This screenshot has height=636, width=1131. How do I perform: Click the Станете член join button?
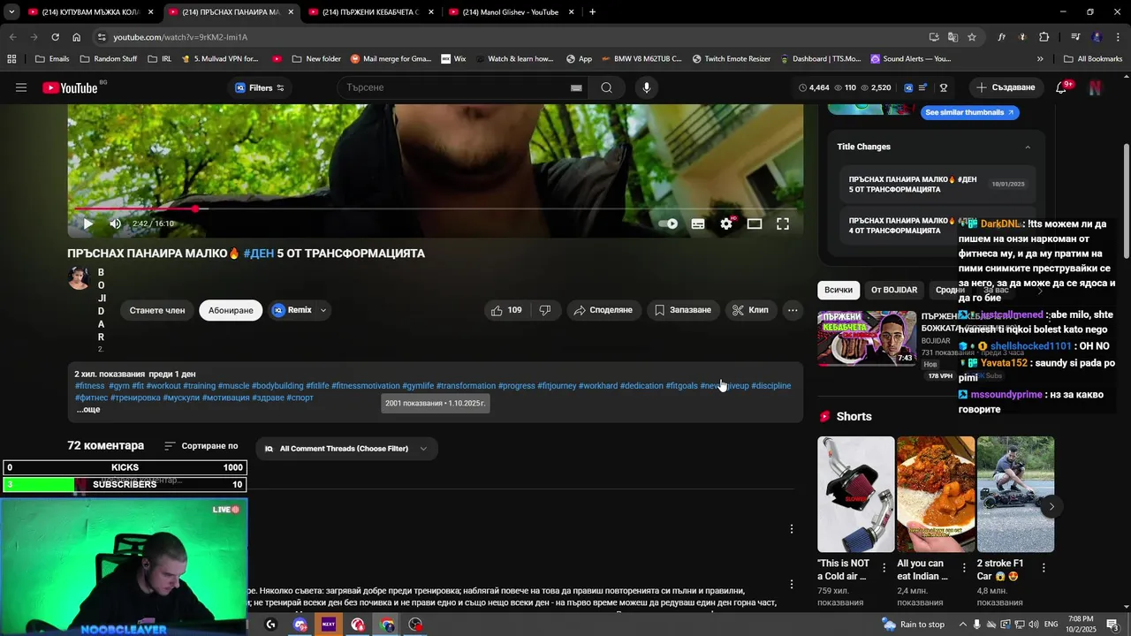(157, 310)
